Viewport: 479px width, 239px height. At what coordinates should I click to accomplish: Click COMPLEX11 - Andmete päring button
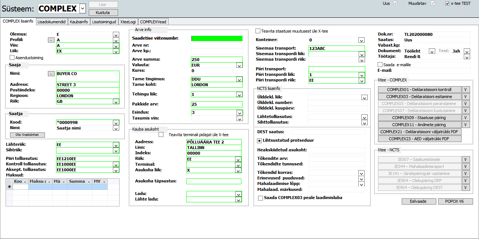click(419, 125)
